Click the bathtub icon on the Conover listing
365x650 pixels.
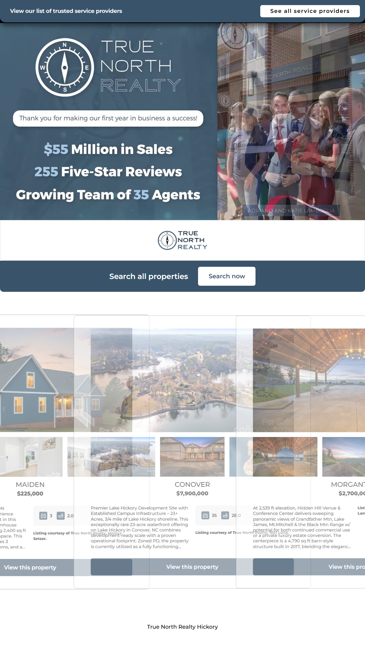coord(225,515)
